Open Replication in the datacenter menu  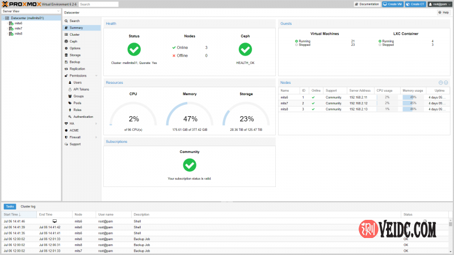pos(77,69)
